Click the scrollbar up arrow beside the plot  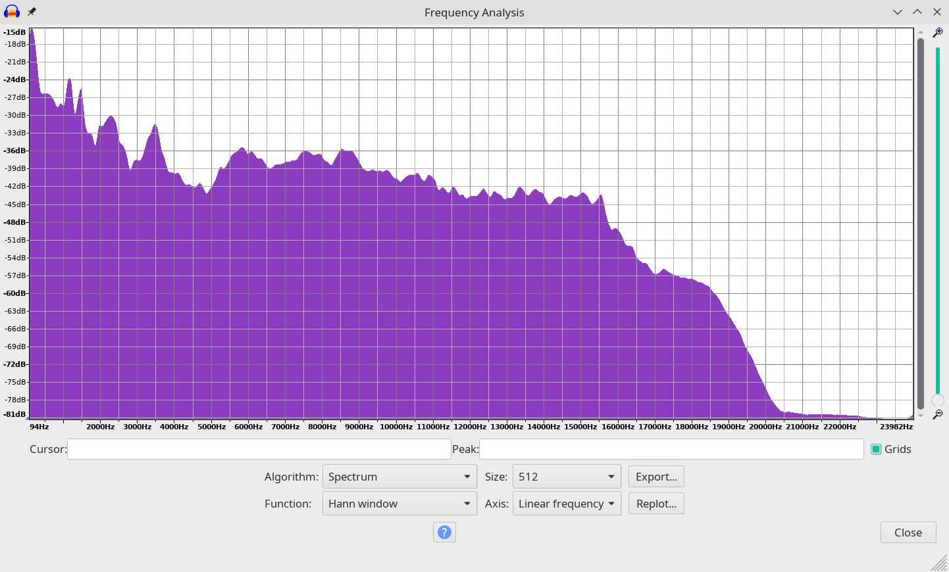coord(921,32)
